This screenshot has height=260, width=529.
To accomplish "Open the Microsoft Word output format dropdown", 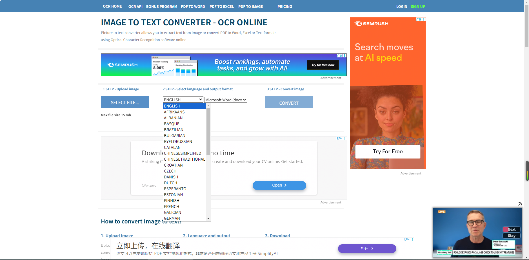I will pyautogui.click(x=226, y=100).
